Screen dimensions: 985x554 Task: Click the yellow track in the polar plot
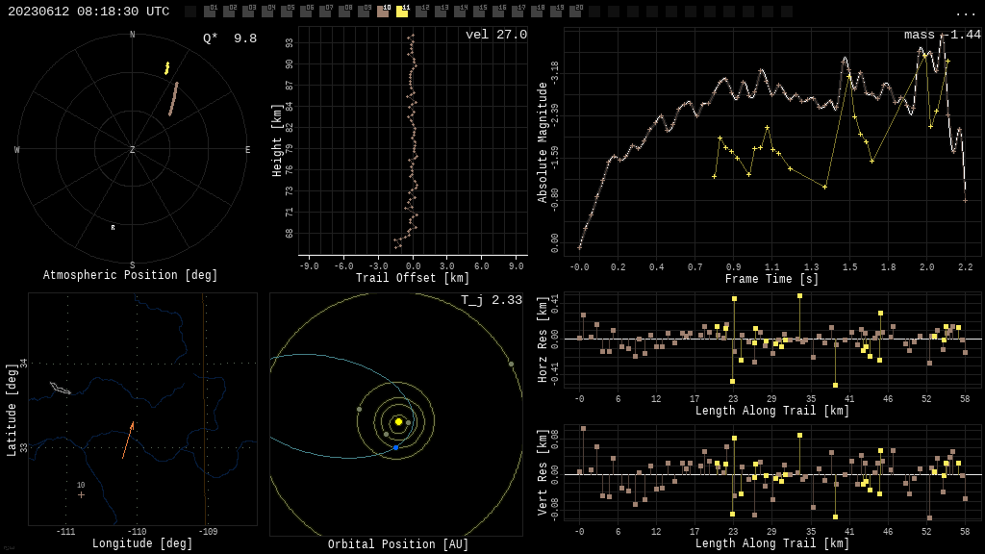167,68
